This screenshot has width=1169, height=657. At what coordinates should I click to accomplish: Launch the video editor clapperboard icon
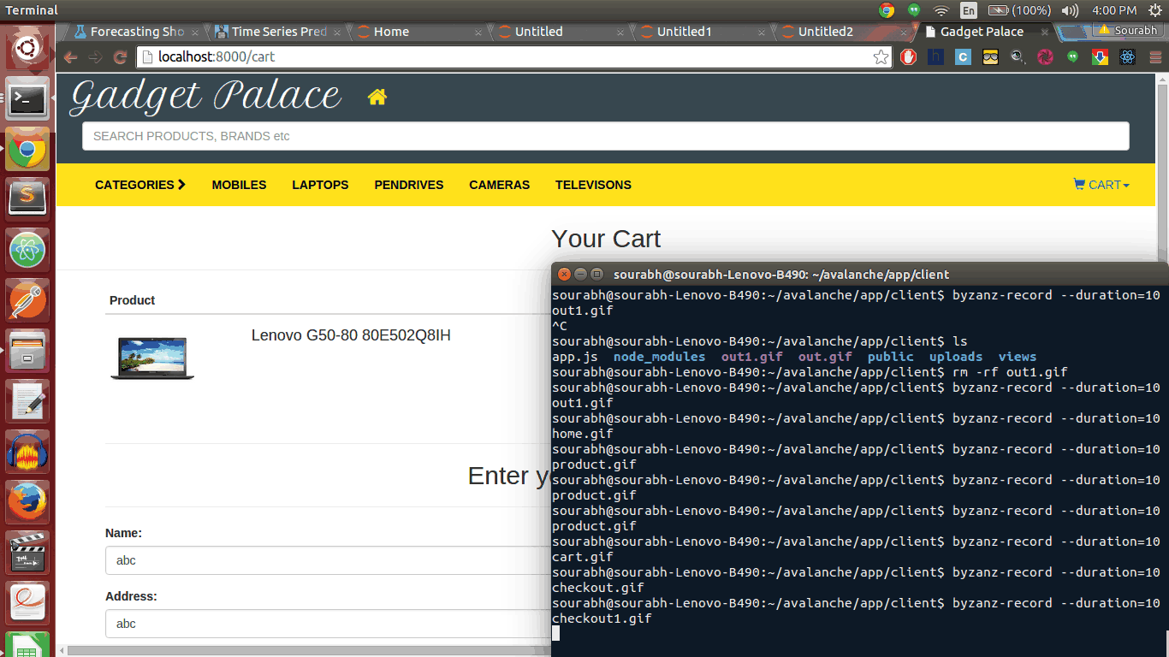[27, 552]
